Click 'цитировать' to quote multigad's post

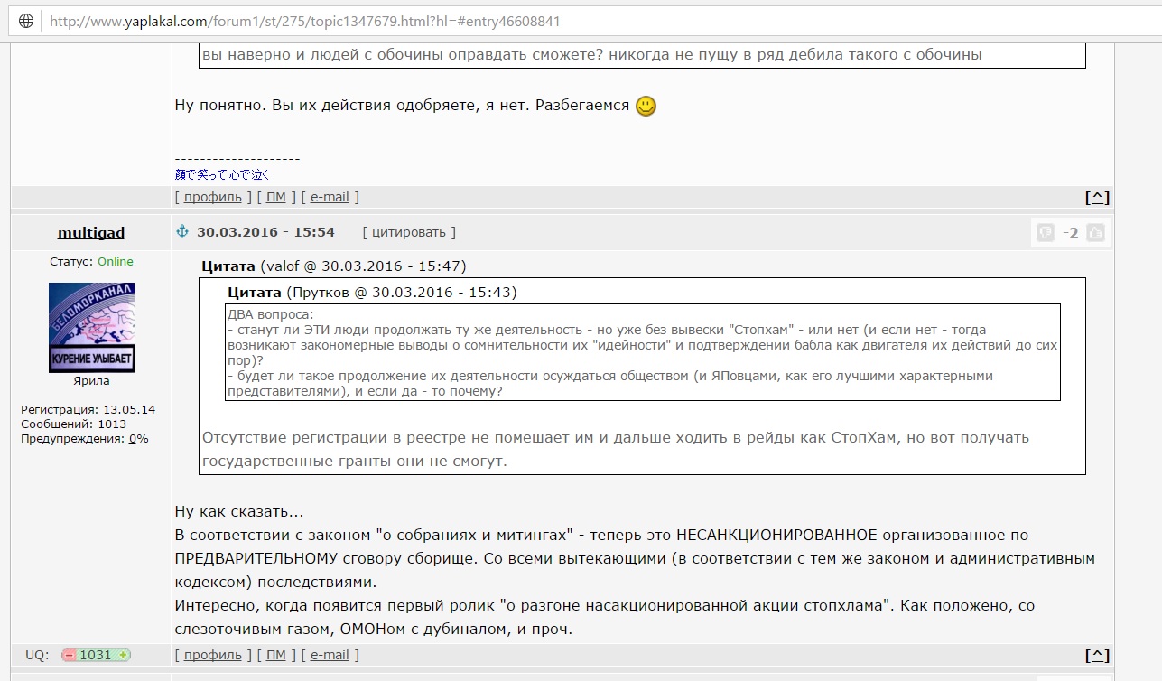click(408, 232)
